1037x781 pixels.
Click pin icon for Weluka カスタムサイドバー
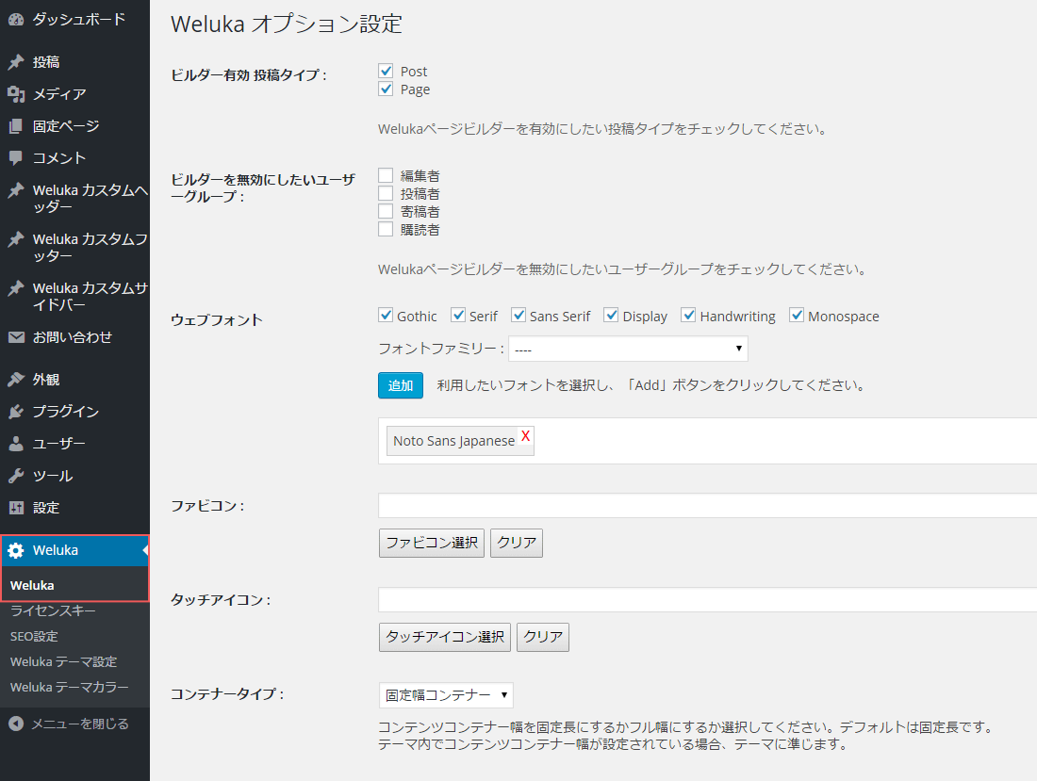point(16,288)
